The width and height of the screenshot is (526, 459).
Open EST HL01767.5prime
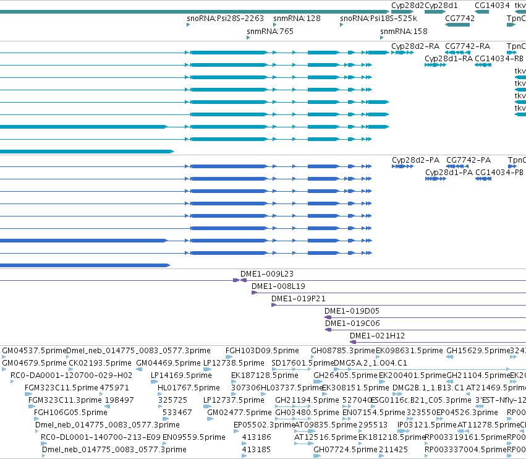click(x=189, y=388)
